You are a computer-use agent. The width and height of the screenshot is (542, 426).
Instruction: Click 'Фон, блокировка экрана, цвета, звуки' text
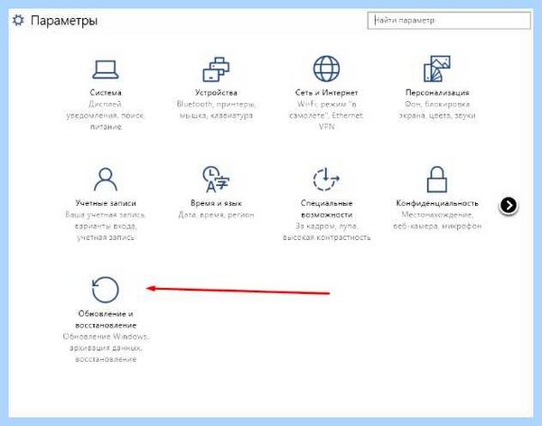click(437, 109)
